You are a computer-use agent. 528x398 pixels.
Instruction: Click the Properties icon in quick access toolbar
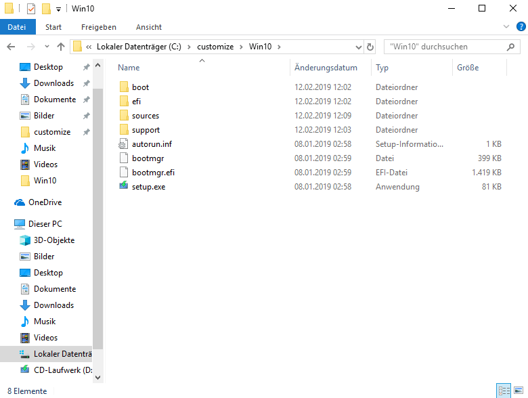(x=31, y=8)
